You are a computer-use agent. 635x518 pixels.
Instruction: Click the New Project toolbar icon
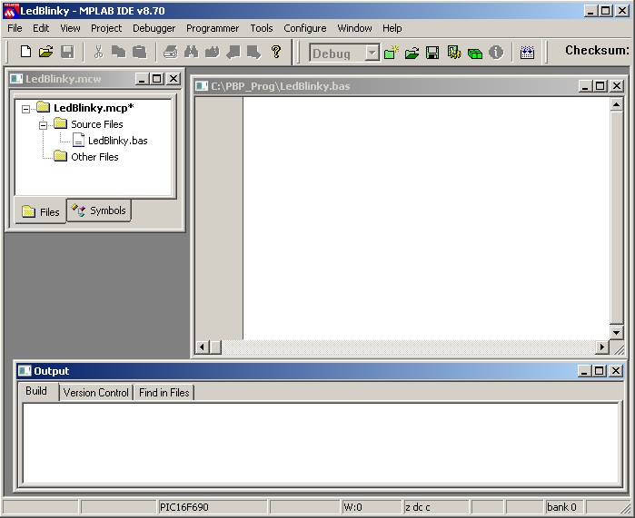pyautogui.click(x=392, y=53)
